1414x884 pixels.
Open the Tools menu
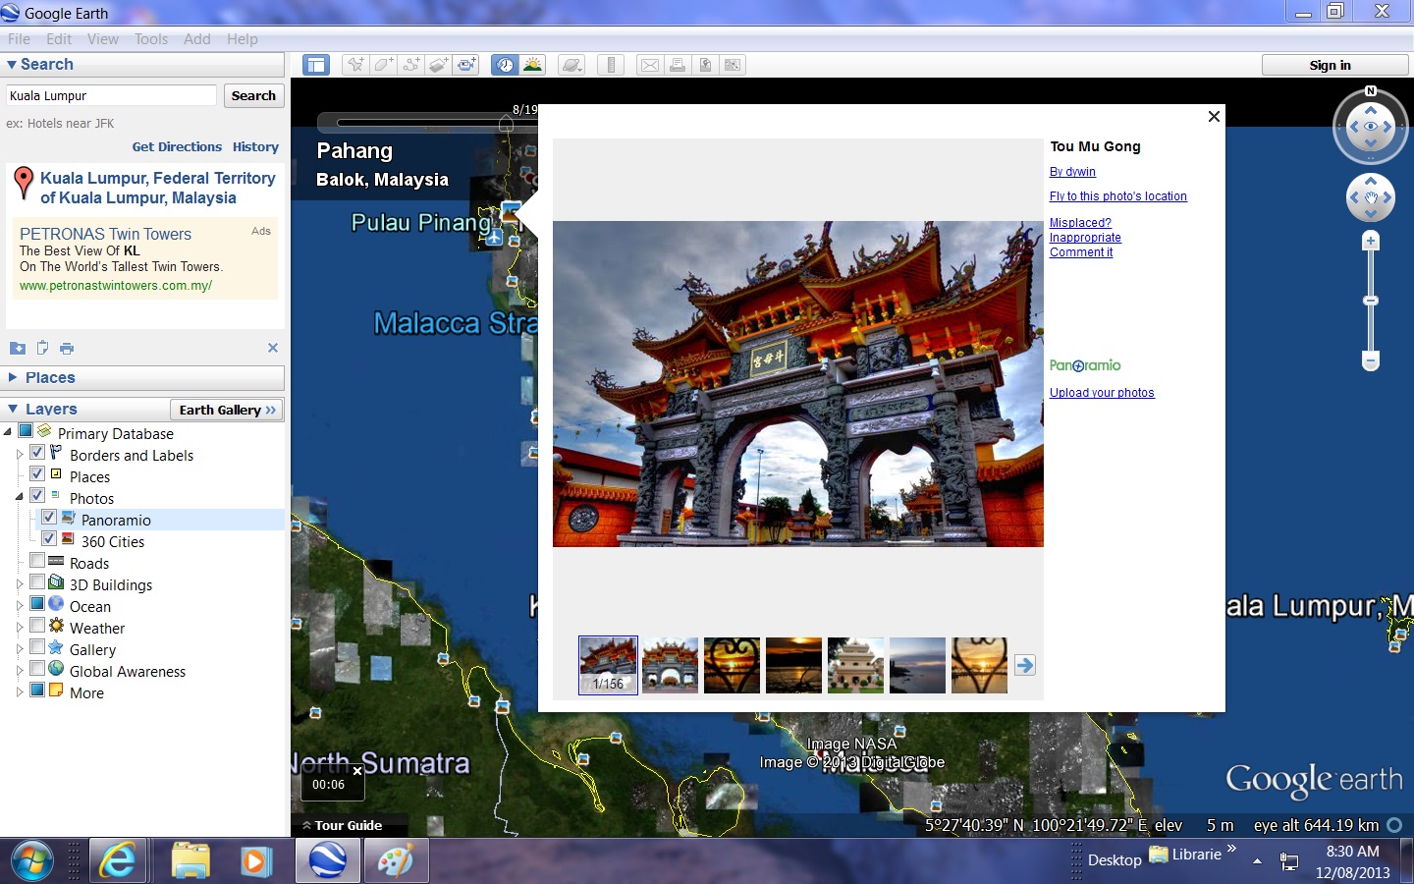[x=151, y=39]
